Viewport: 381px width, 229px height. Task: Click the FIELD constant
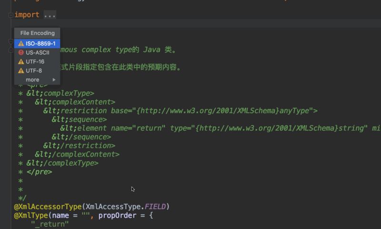click(x=155, y=207)
